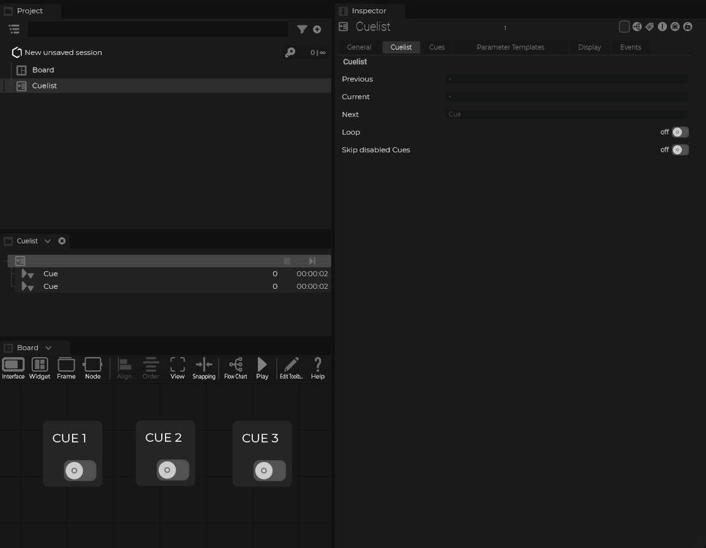Viewport: 706px width, 548px height.
Task: Select the Node tool
Action: 92,368
